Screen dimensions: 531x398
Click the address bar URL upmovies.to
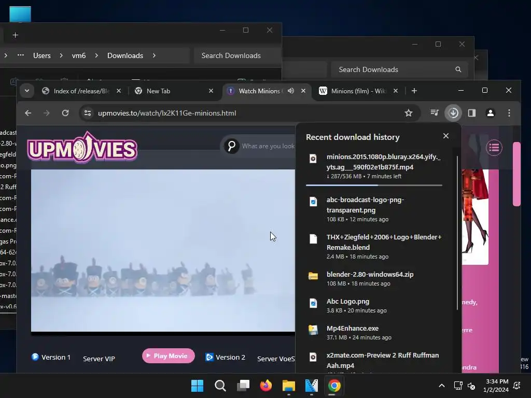(x=167, y=113)
